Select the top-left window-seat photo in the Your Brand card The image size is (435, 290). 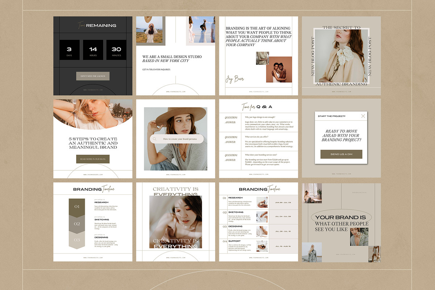click(x=312, y=193)
